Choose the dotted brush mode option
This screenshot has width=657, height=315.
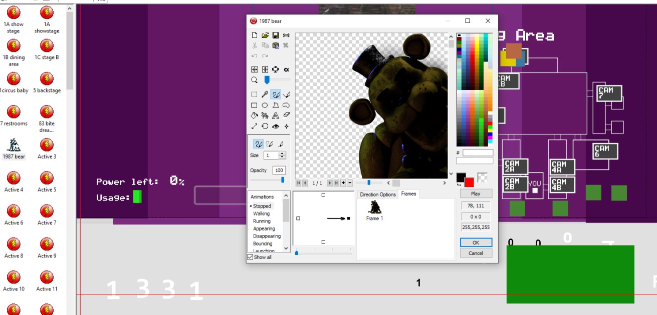[270, 144]
